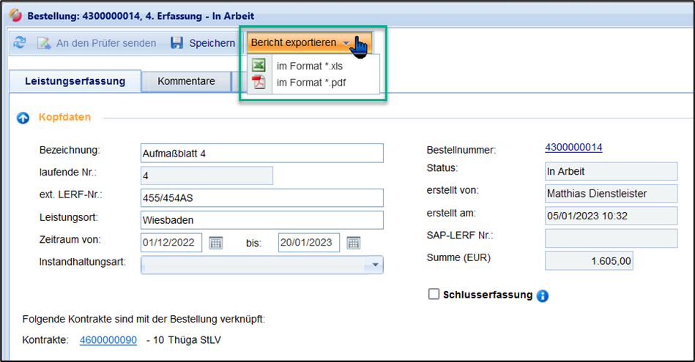Click the 'An den Prüfer senden' icon
The width and height of the screenshot is (695, 362).
pyautogui.click(x=44, y=43)
